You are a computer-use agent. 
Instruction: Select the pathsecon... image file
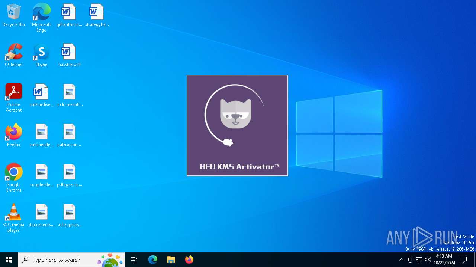(69, 136)
